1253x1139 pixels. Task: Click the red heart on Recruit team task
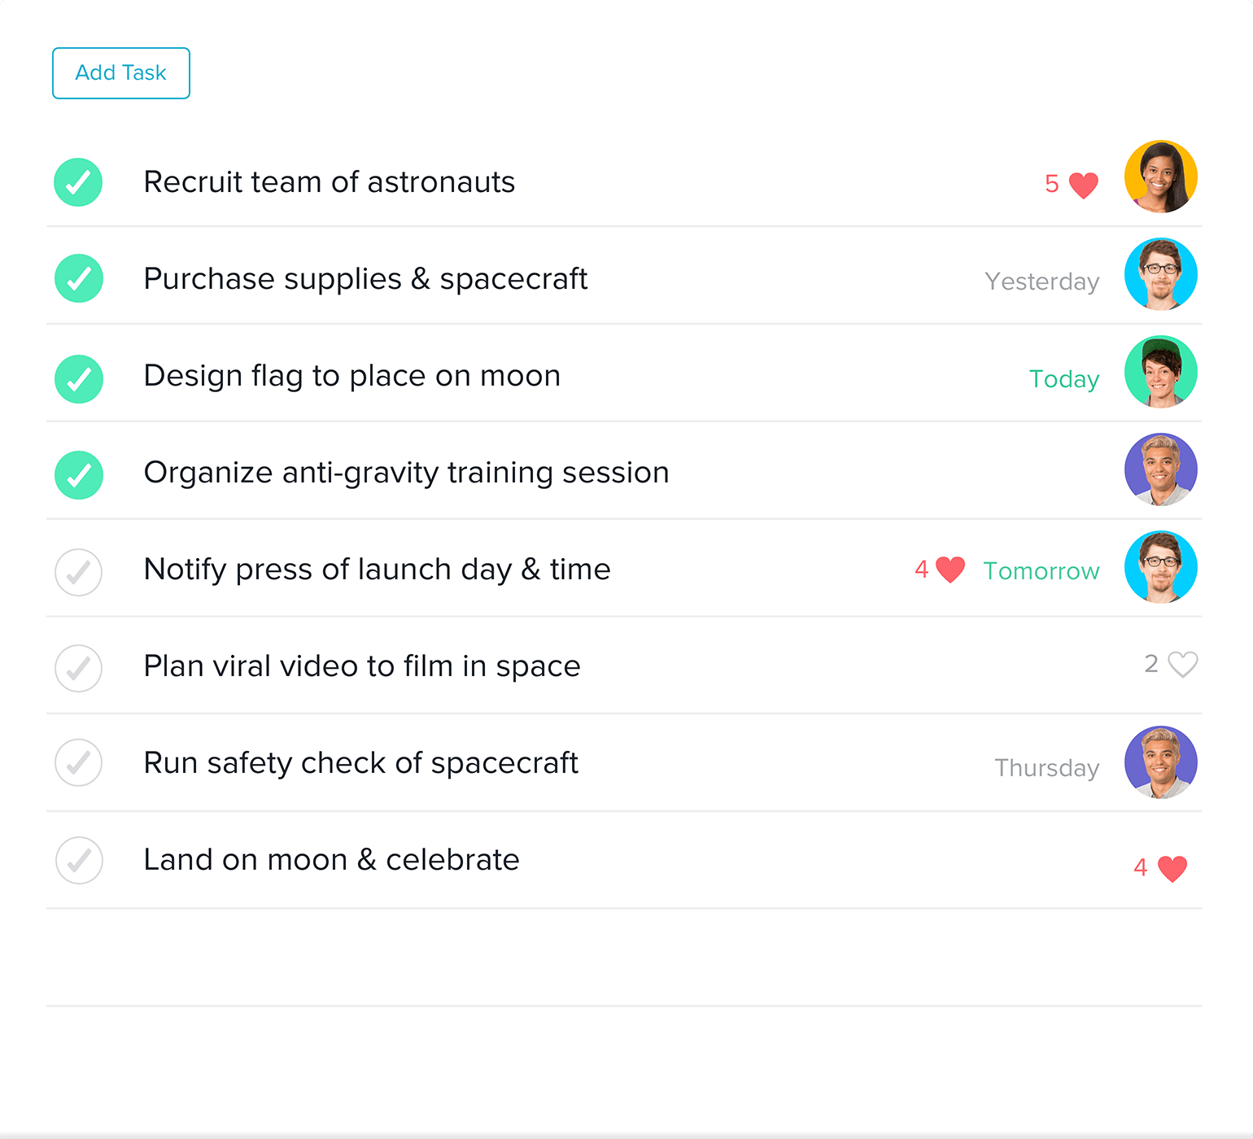coord(1083,185)
